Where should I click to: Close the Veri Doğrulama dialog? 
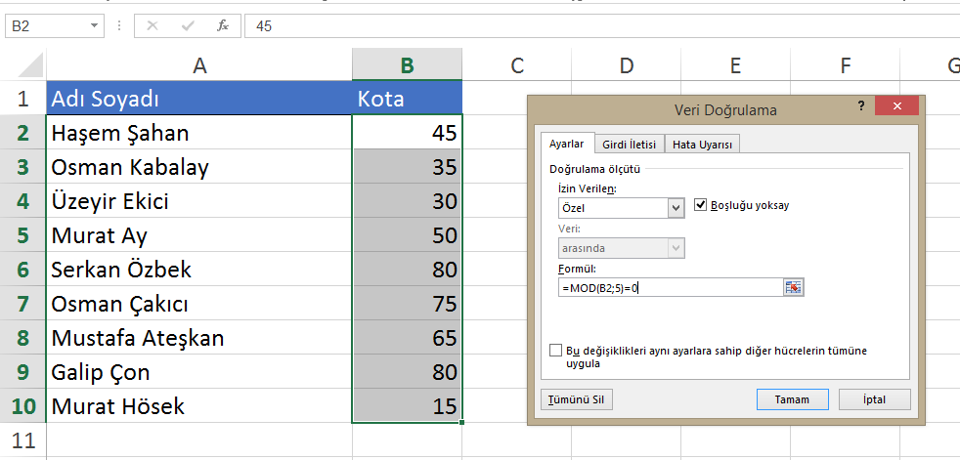coord(896,106)
